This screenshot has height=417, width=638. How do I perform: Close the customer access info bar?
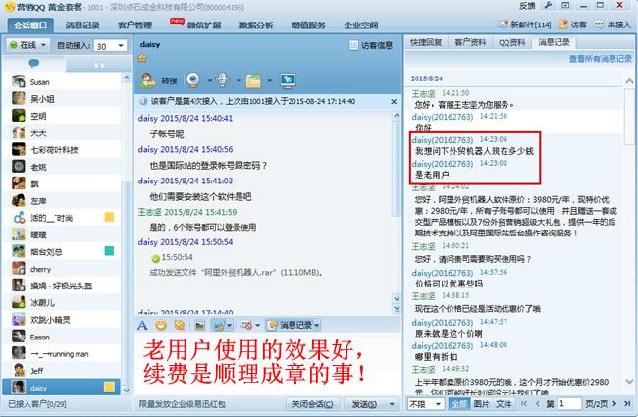[x=394, y=102]
